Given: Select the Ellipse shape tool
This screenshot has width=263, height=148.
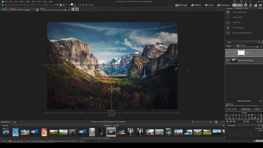Looking at the screenshot, I should 38,5.
